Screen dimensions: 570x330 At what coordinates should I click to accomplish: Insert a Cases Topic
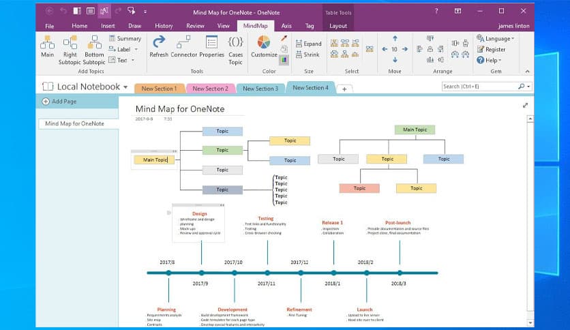pos(235,50)
